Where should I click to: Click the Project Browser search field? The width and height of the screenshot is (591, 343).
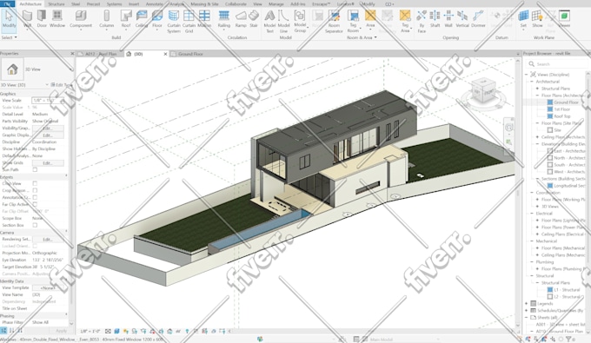tap(557, 64)
